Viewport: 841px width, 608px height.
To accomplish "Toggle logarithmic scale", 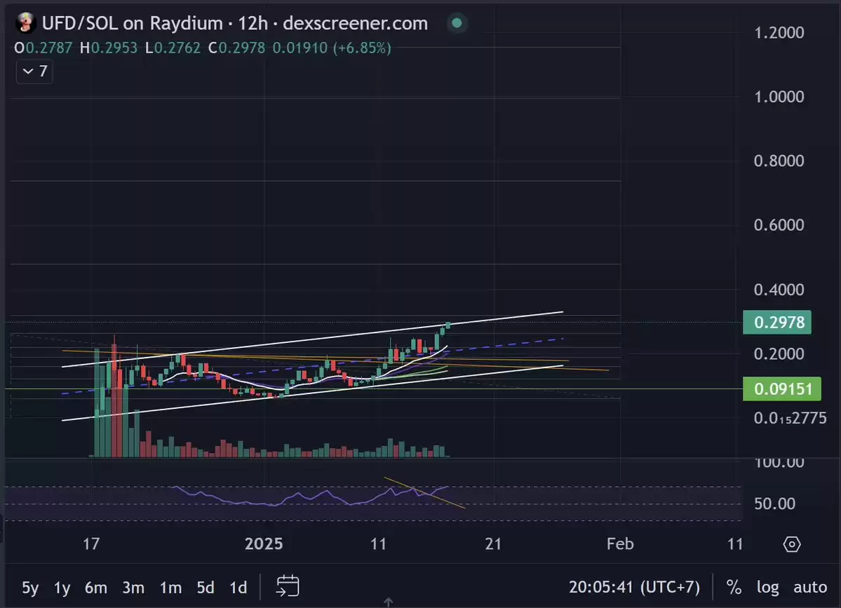I will 767,587.
